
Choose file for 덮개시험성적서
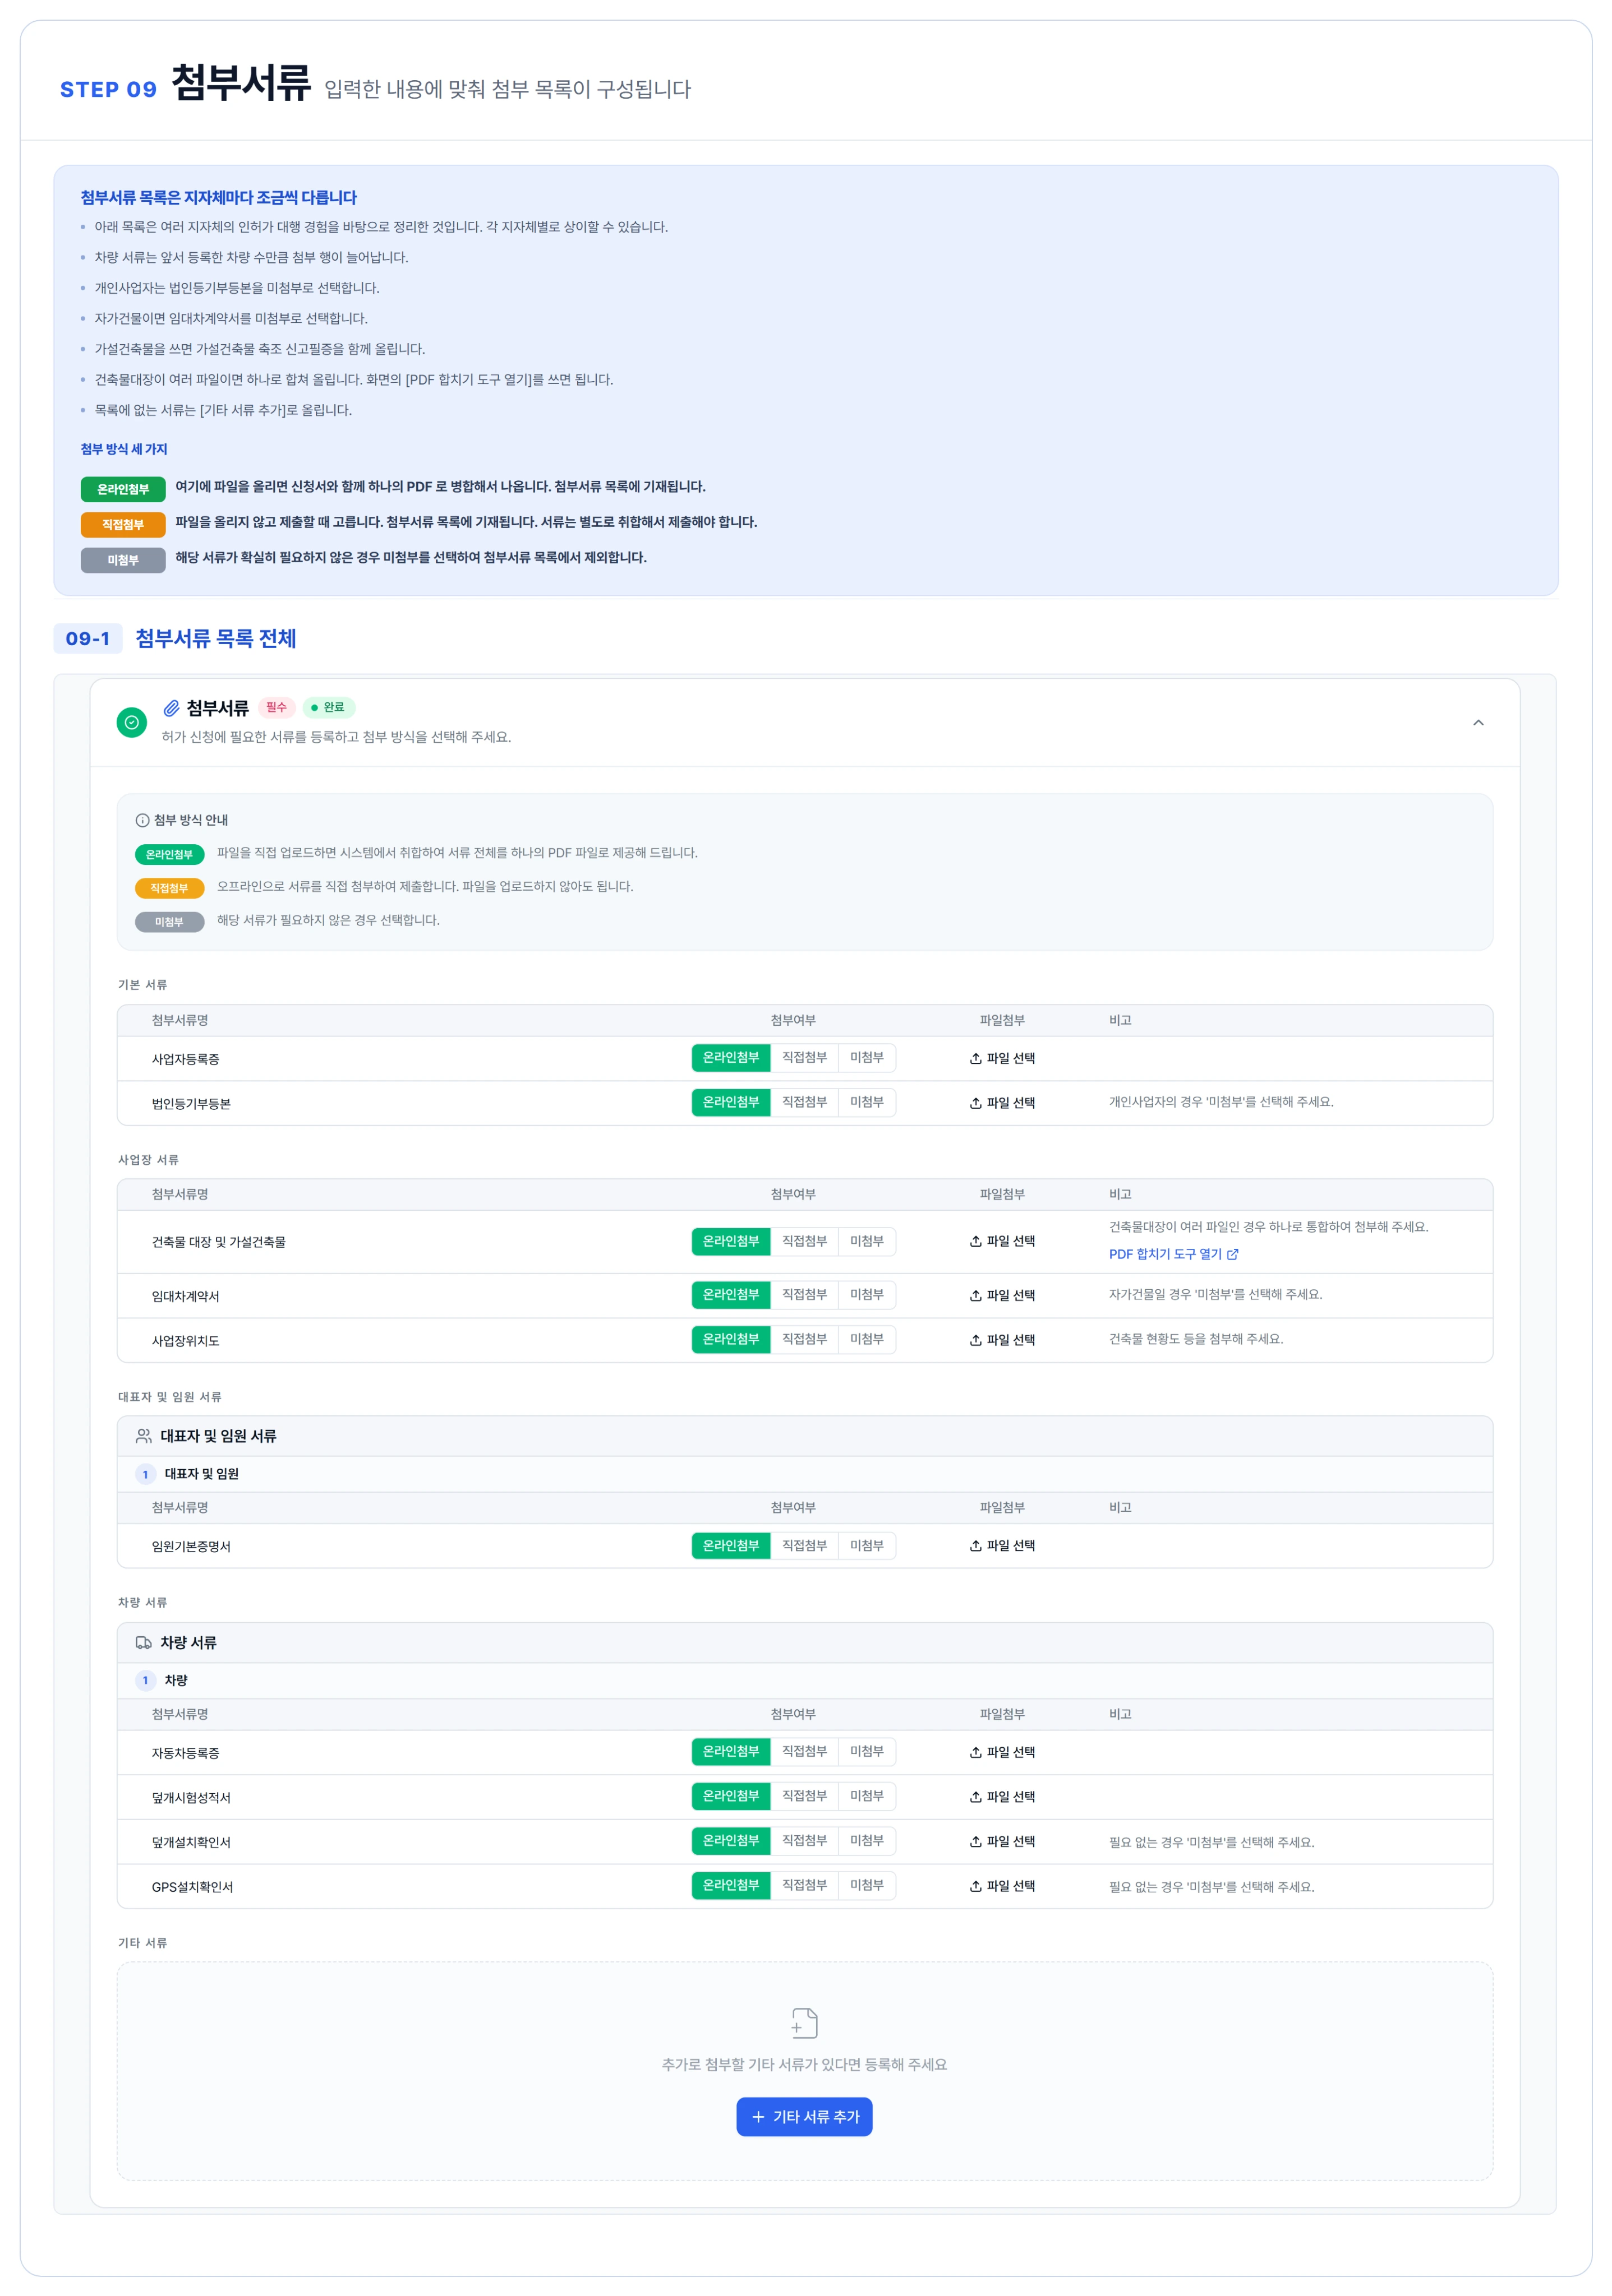tap(1002, 1797)
